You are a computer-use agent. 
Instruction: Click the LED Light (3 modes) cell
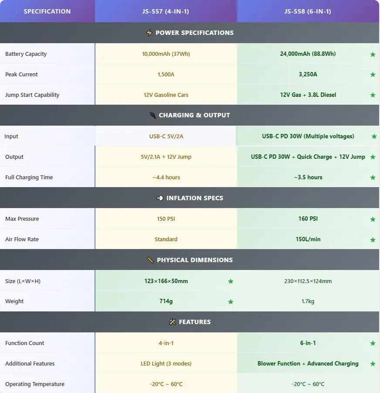pyautogui.click(x=166, y=363)
